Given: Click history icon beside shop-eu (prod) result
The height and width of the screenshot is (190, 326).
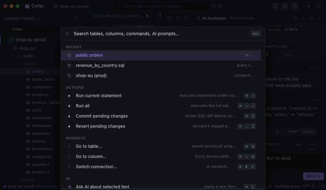Looking at the screenshot, I should pyautogui.click(x=69, y=76).
